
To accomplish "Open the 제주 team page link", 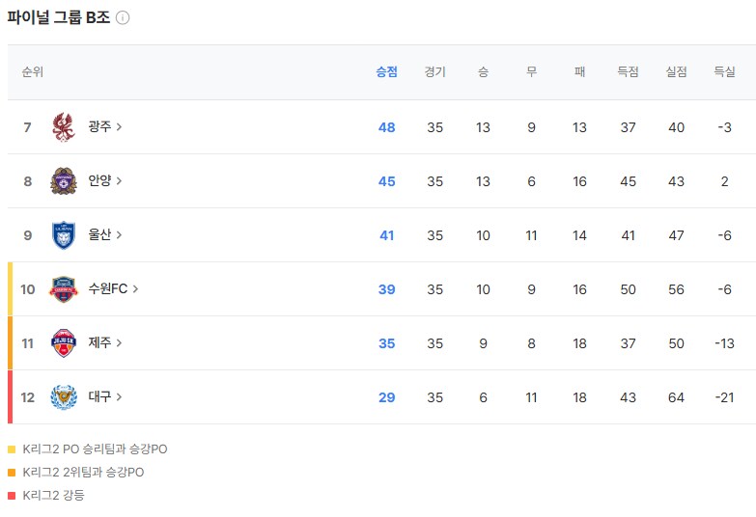I will pos(99,343).
